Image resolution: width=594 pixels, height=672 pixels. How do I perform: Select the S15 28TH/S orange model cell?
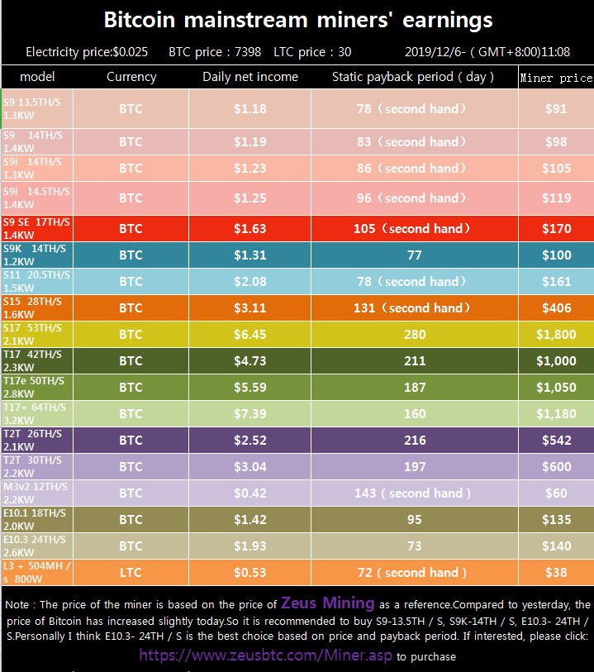(x=37, y=307)
